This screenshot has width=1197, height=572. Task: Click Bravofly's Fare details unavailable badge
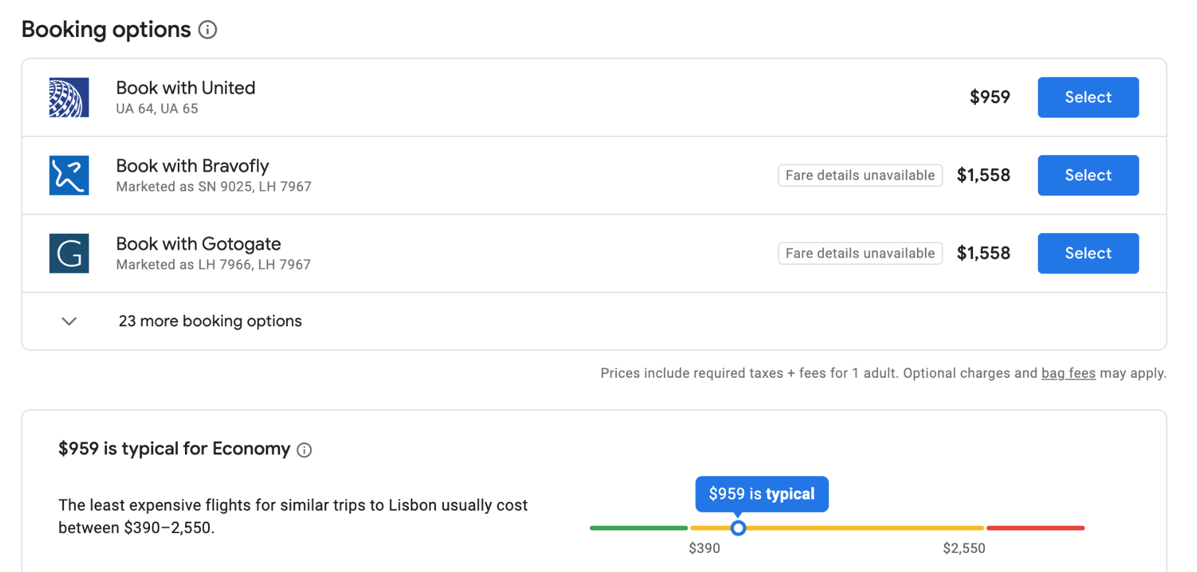pyautogui.click(x=859, y=176)
